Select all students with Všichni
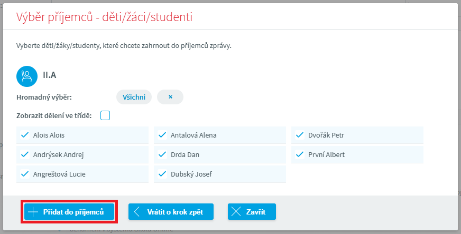Screen dimensions: 461x234 (134, 97)
